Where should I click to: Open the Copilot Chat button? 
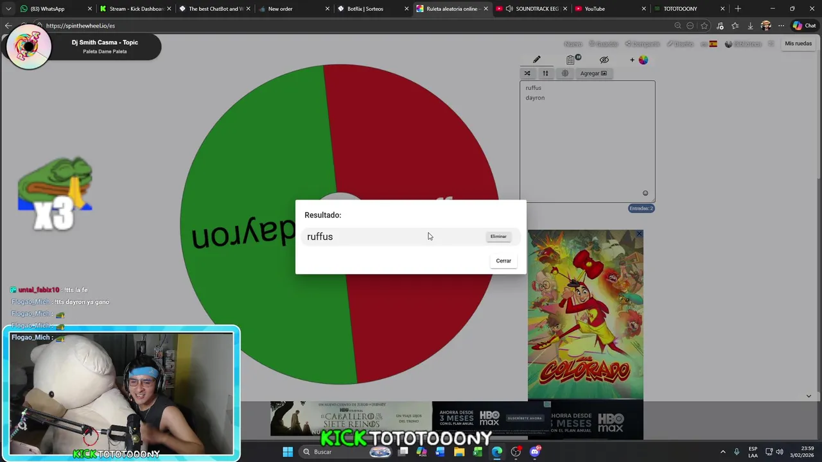805,26
